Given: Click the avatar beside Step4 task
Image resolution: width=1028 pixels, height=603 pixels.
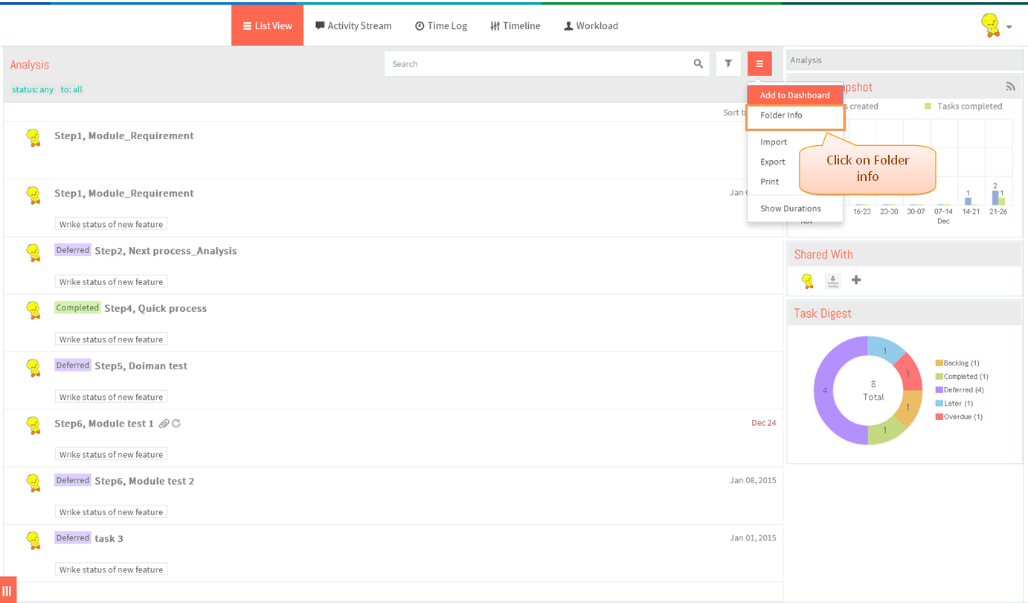Looking at the screenshot, I should [33, 310].
